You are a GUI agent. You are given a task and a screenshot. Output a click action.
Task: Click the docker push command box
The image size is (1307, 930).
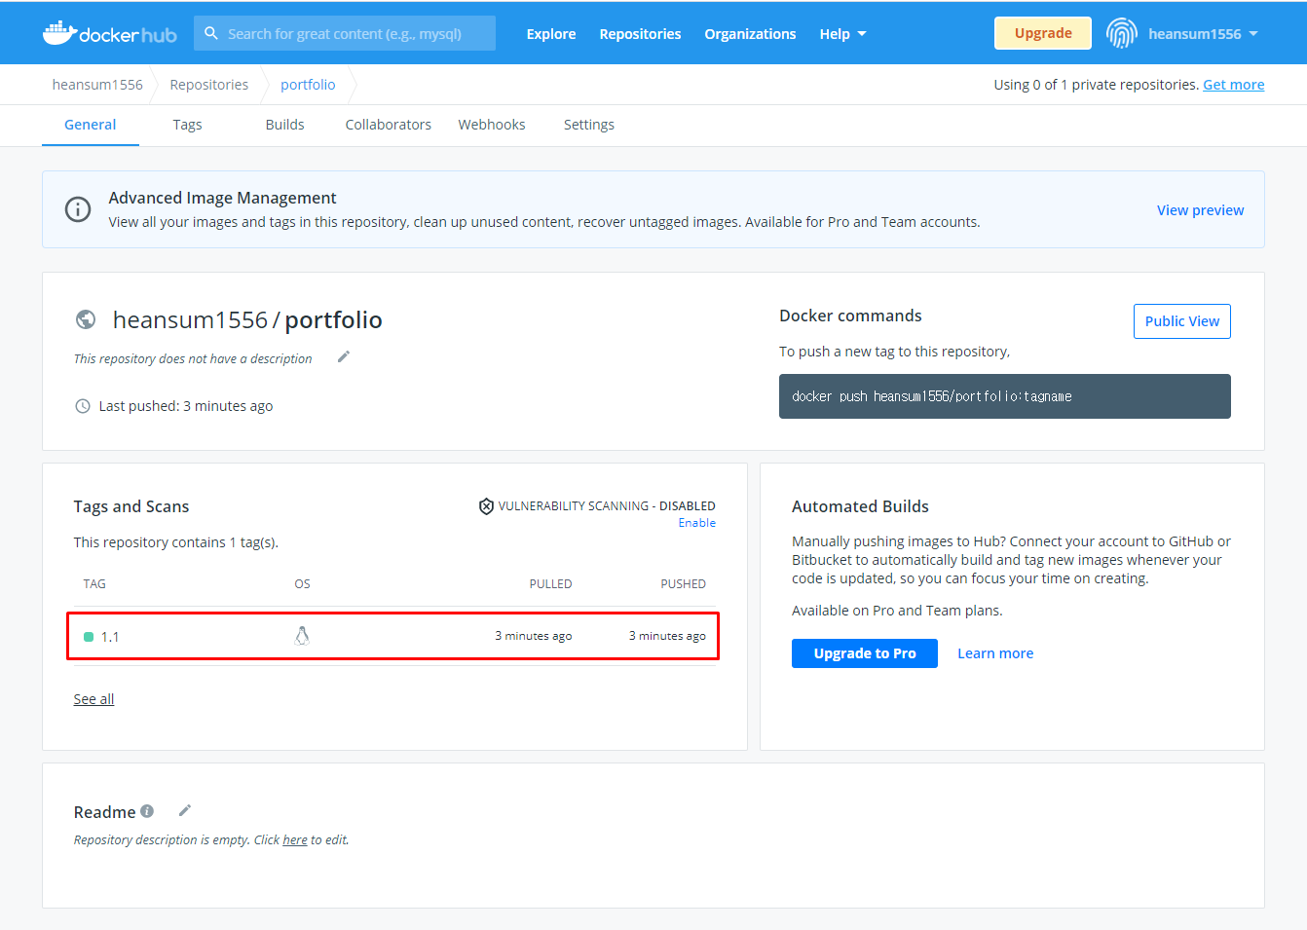pos(1005,396)
